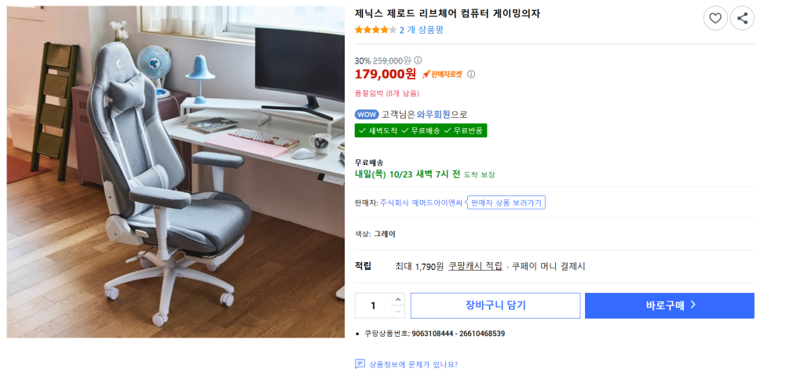Click the gaming chair product image

[175, 172]
